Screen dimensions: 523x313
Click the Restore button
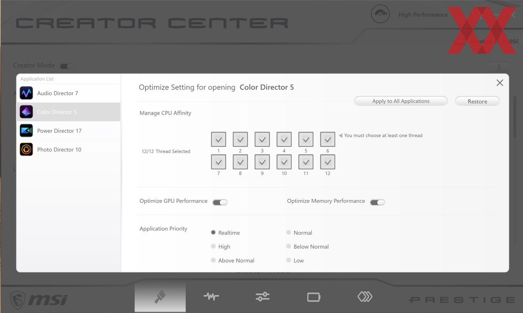click(x=477, y=101)
